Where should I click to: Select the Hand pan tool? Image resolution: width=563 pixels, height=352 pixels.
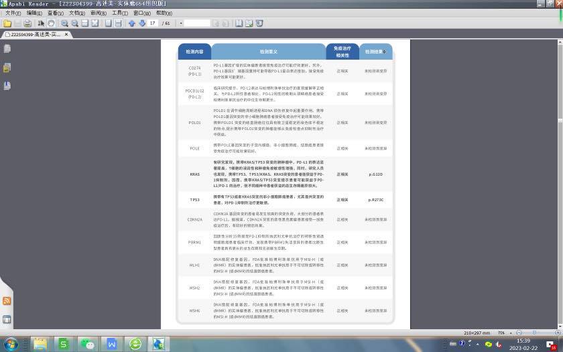[52, 23]
